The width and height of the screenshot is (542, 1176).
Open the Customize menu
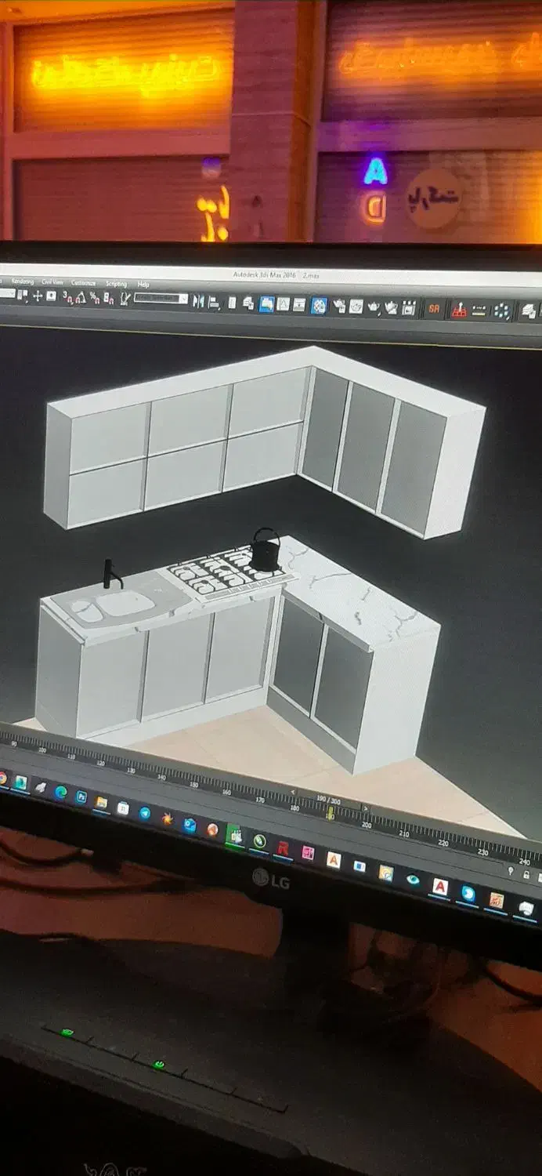tap(83, 282)
